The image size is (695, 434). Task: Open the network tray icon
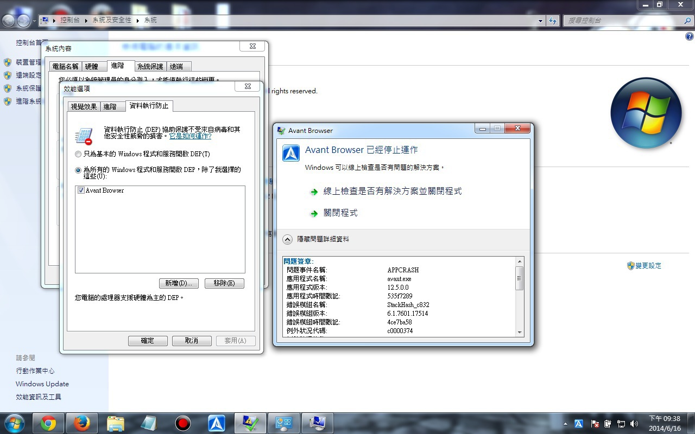[621, 424]
